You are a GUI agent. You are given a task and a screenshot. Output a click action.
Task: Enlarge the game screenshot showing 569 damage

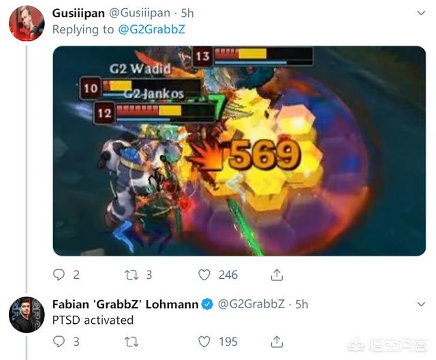[239, 151]
